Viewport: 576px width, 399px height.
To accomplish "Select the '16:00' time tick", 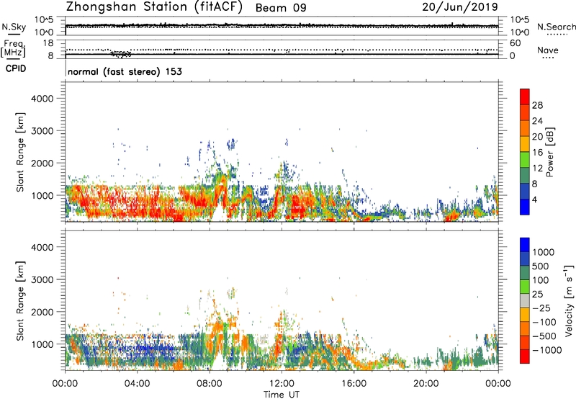I will coord(354,384).
